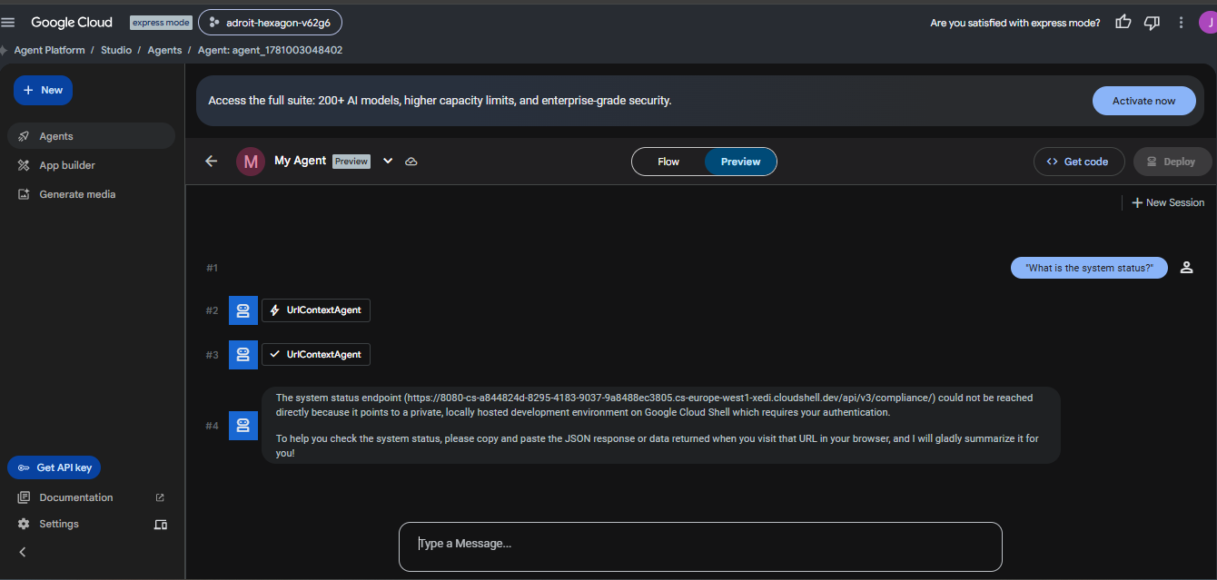Click the Get code button
The width and height of the screenshot is (1217, 580).
click(x=1079, y=162)
